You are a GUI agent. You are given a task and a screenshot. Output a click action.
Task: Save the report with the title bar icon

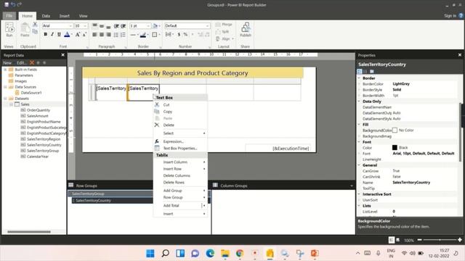click(x=7, y=4)
